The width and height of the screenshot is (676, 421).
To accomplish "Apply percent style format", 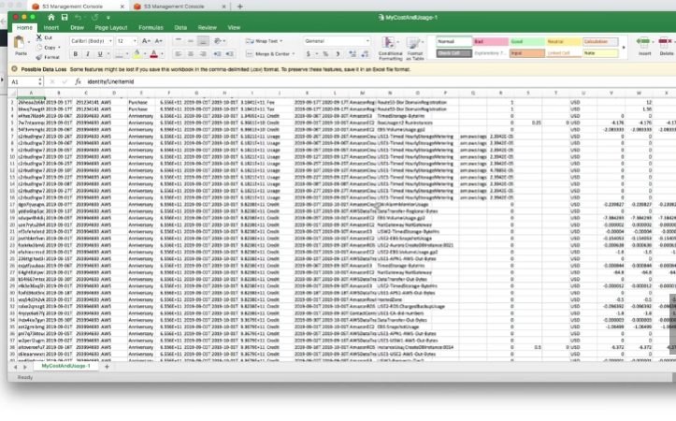I will click(325, 54).
